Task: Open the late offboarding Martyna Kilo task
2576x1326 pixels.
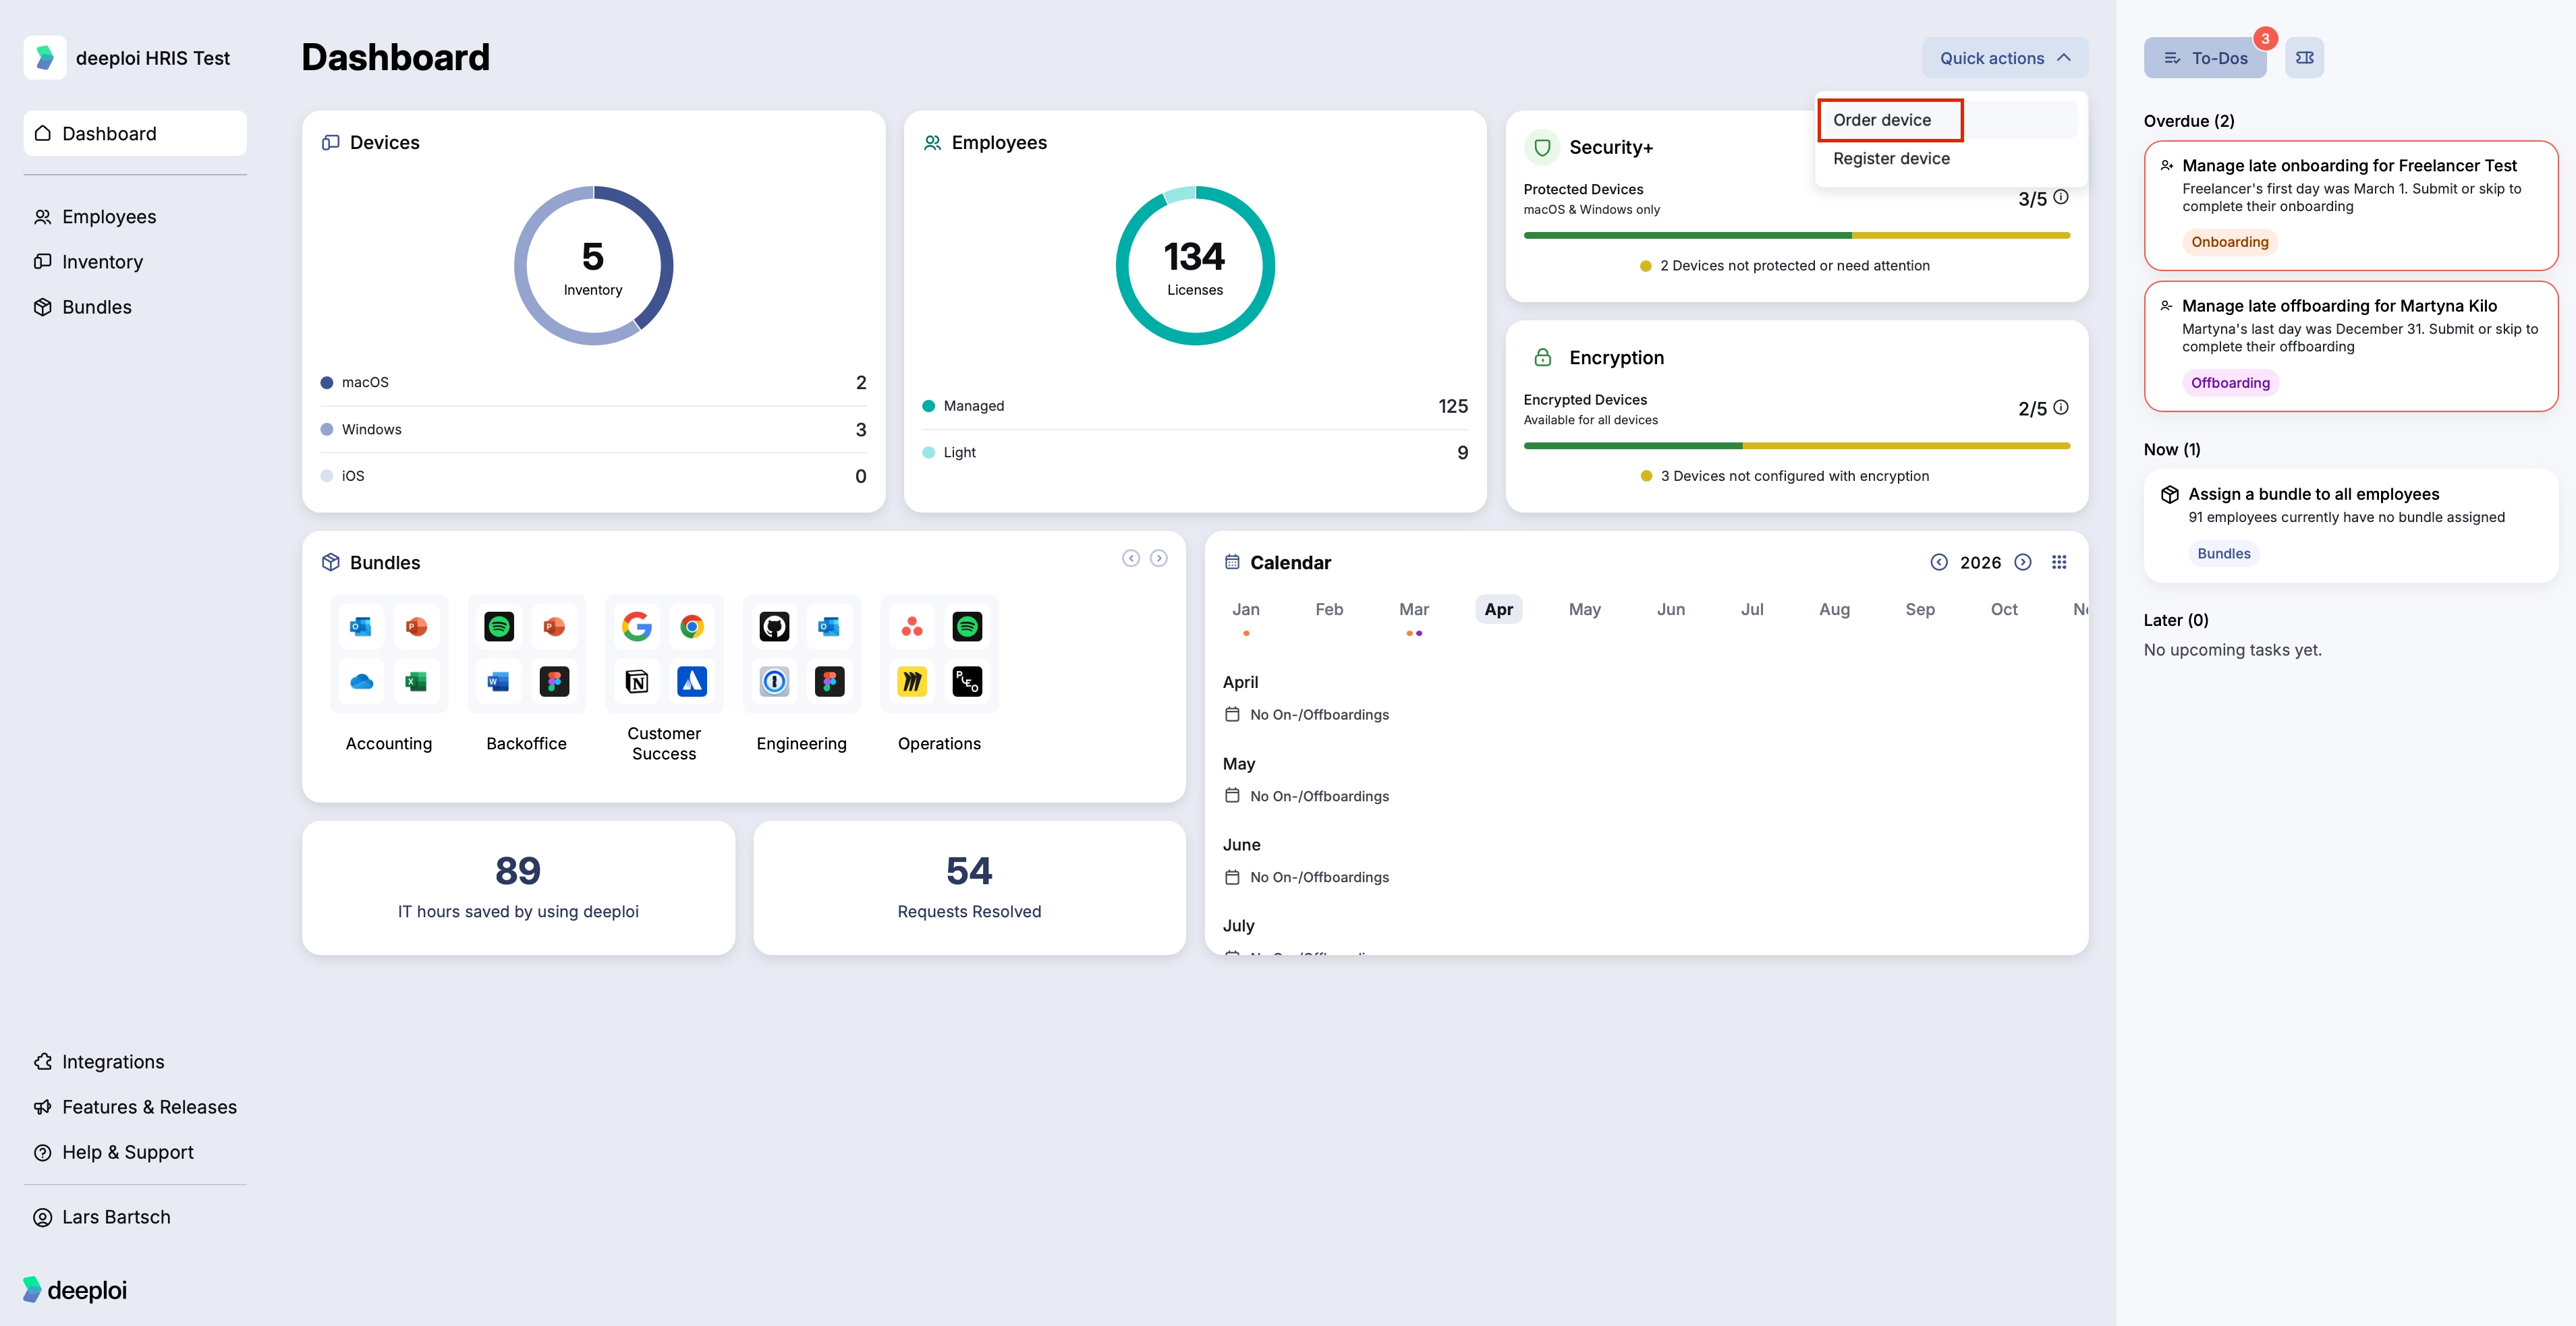Action: click(2350, 346)
